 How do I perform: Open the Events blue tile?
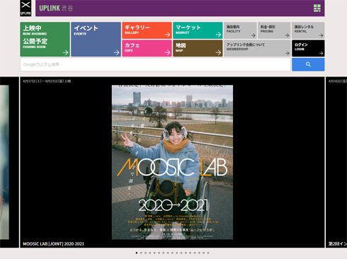pos(96,40)
